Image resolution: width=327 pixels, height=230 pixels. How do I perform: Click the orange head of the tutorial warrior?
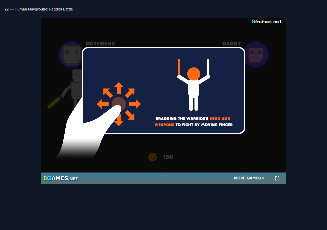tap(194, 74)
